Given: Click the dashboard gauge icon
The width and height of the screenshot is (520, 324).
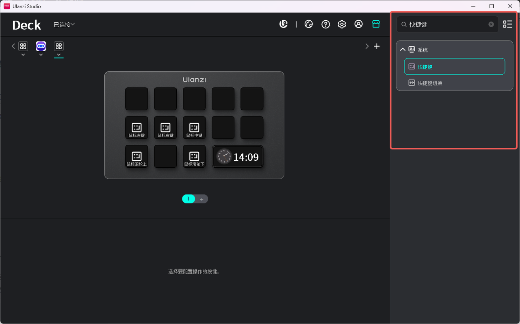Looking at the screenshot, I should click(x=309, y=24).
